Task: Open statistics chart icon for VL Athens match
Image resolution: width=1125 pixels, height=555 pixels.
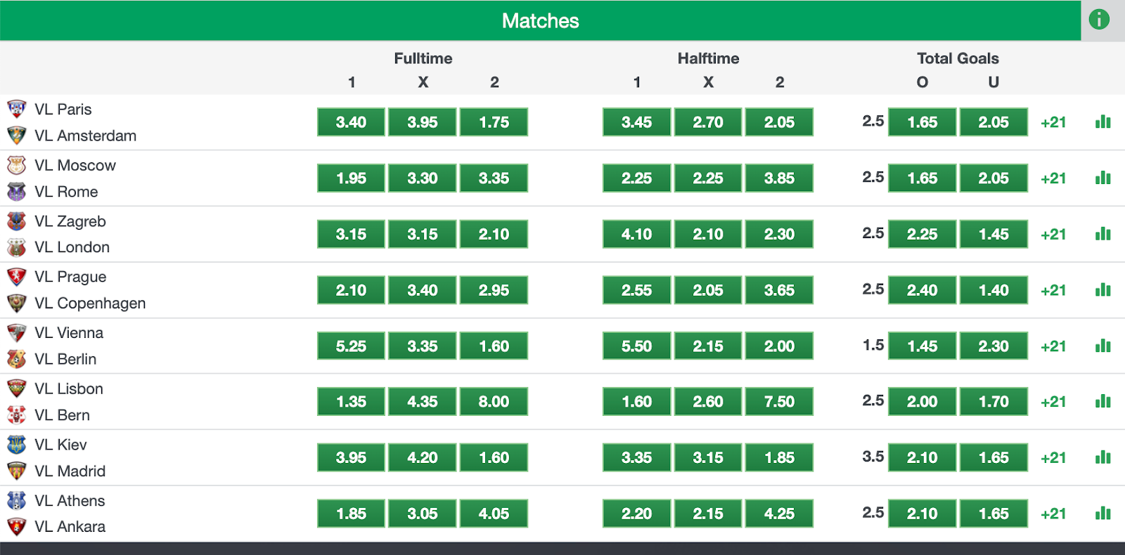Action: [x=1102, y=514]
